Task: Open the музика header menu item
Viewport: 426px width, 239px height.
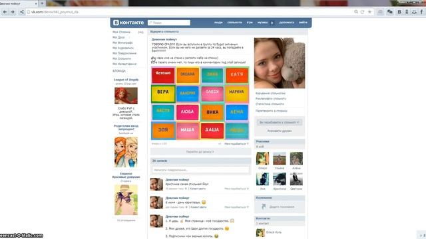Action: pos(262,23)
